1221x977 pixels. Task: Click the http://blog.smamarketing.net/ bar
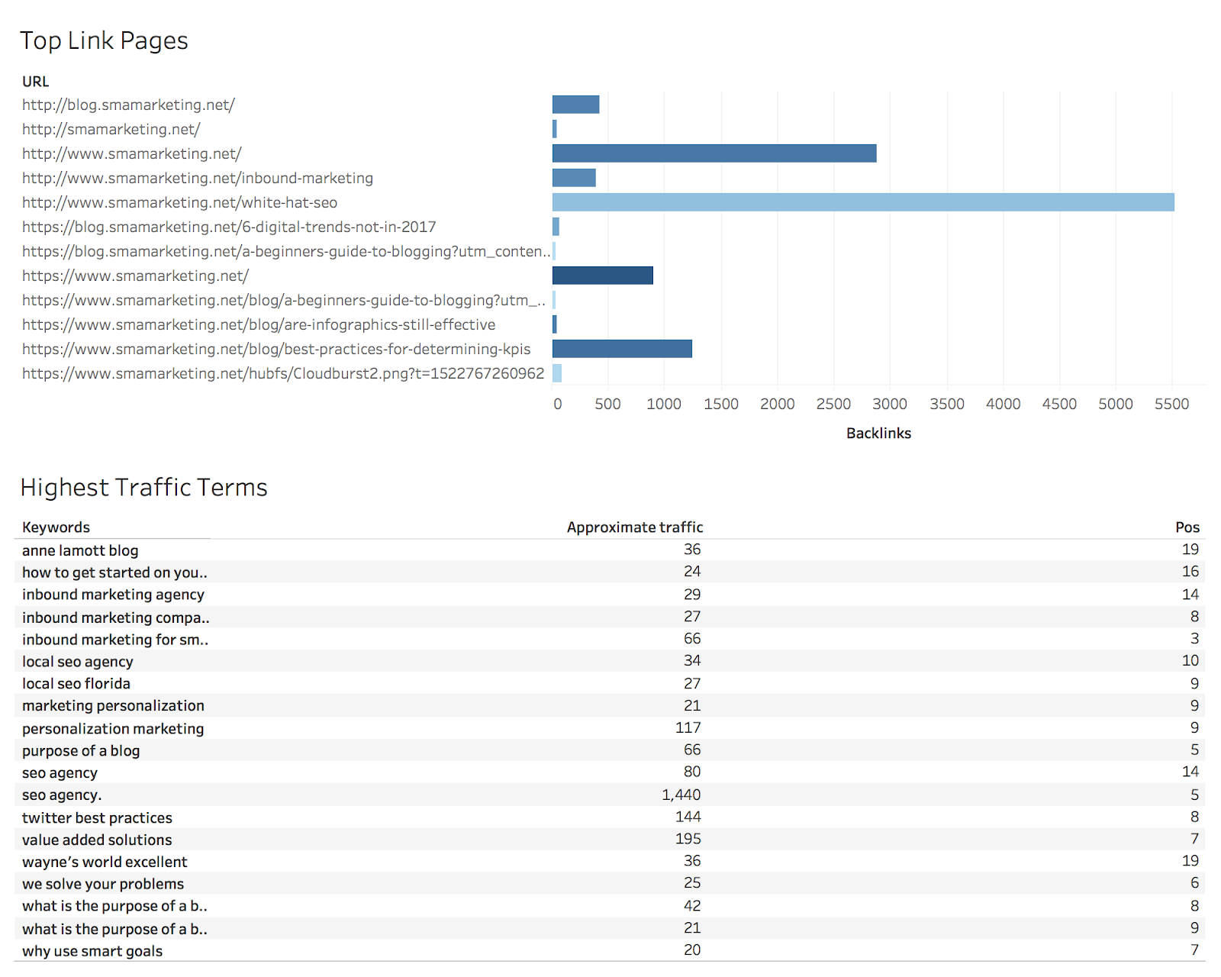[x=576, y=105]
